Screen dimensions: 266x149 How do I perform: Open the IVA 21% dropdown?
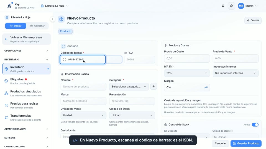pyautogui.click(x=187, y=73)
